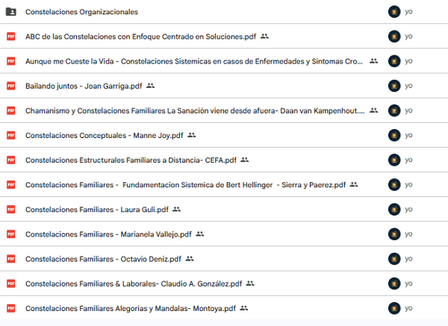The image size is (448, 326).
Task: Open the Constelaciones Organizacionales shared folder icon
Action: (11, 12)
